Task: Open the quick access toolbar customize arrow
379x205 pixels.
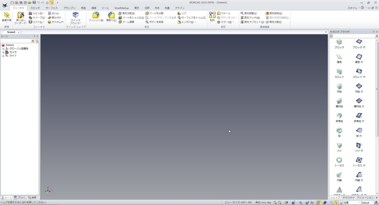Action: (x=57, y=3)
